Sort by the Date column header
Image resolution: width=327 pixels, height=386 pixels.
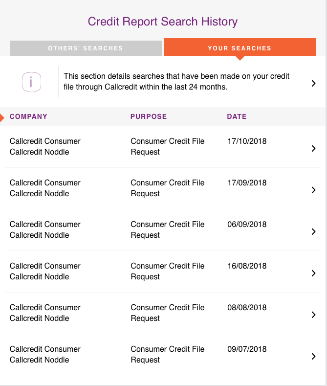237,116
